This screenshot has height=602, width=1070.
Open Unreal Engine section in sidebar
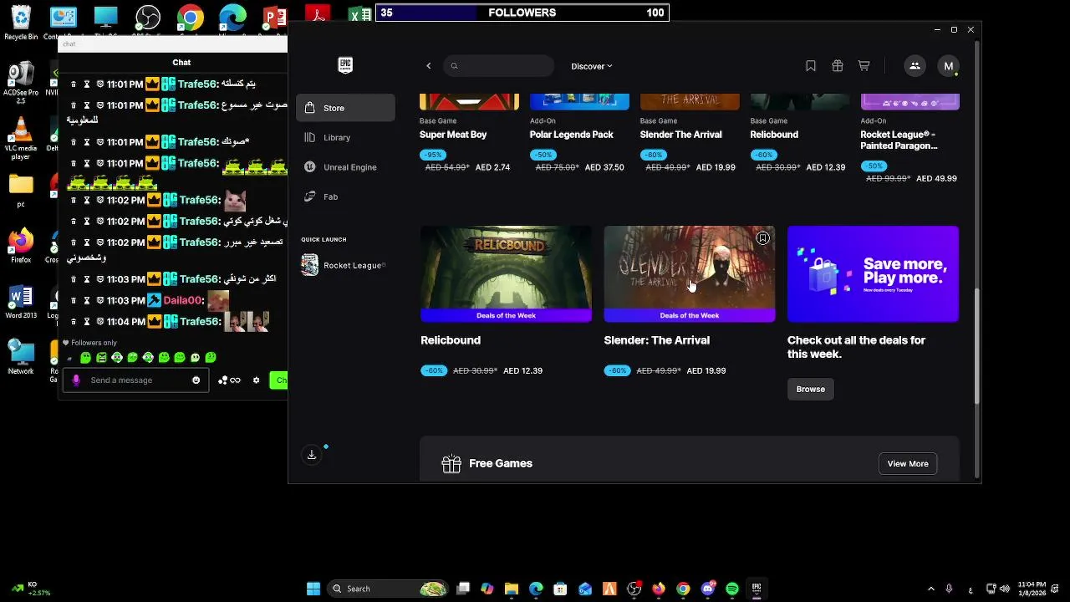[x=345, y=167]
